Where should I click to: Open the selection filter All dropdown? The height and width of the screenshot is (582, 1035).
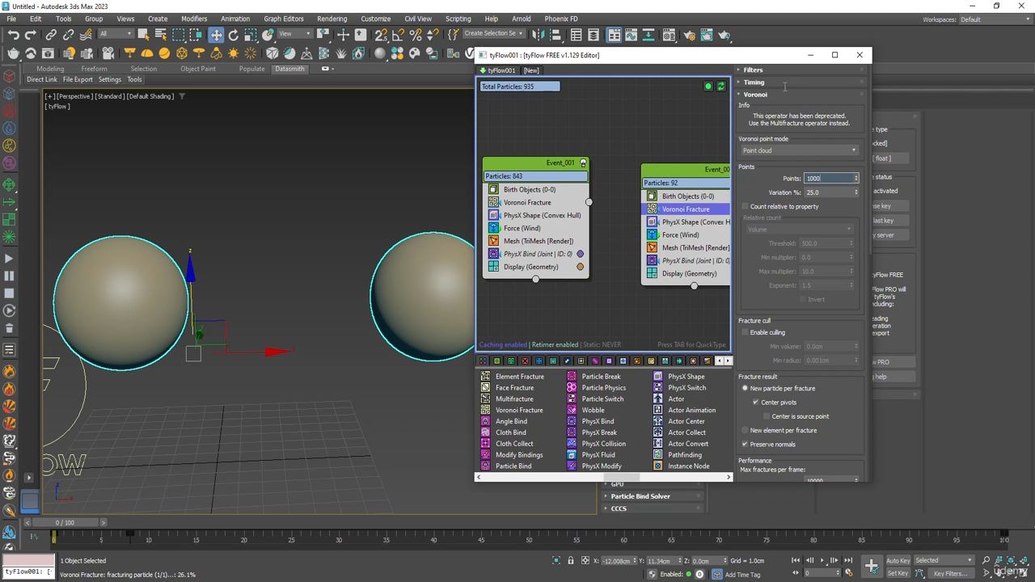(116, 34)
